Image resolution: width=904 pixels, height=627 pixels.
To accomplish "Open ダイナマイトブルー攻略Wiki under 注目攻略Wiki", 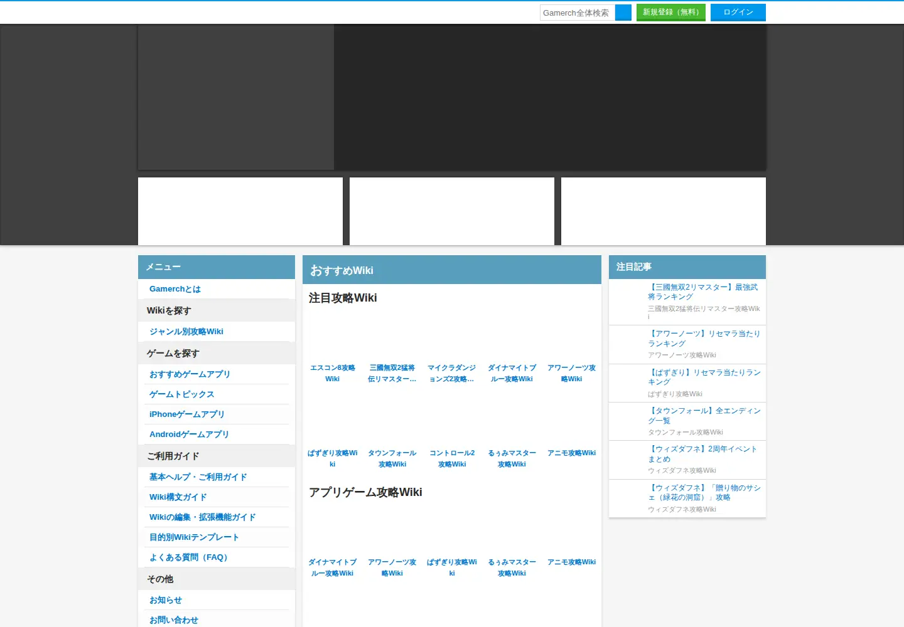I will tap(512, 373).
